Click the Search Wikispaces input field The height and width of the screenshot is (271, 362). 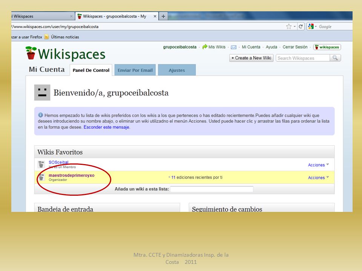(x=303, y=58)
